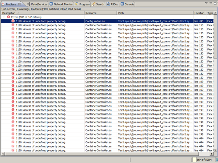Click the path cell of the Configuration.as row

[x=155, y=21]
